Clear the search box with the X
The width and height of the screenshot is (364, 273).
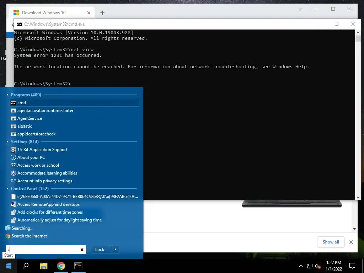(82, 250)
